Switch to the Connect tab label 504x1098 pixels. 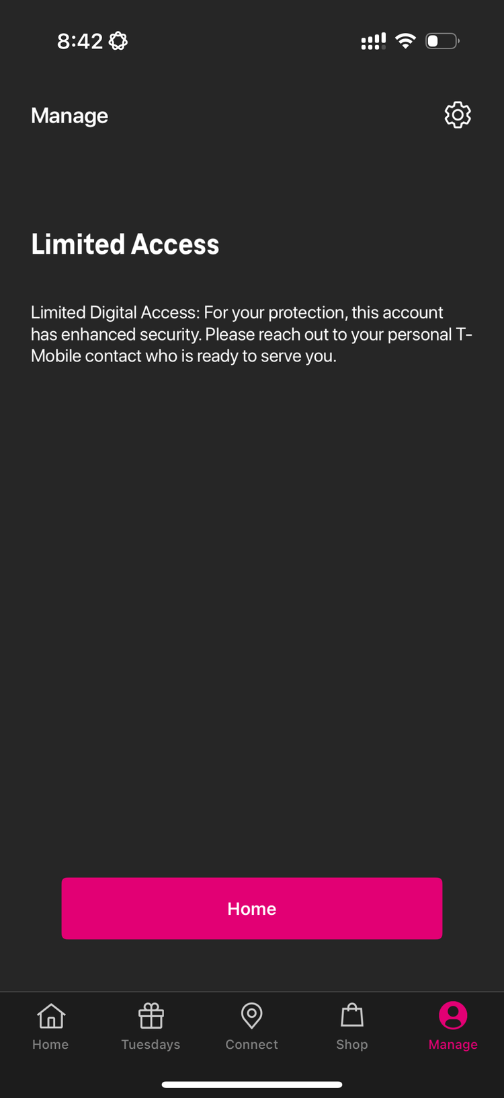252,1044
